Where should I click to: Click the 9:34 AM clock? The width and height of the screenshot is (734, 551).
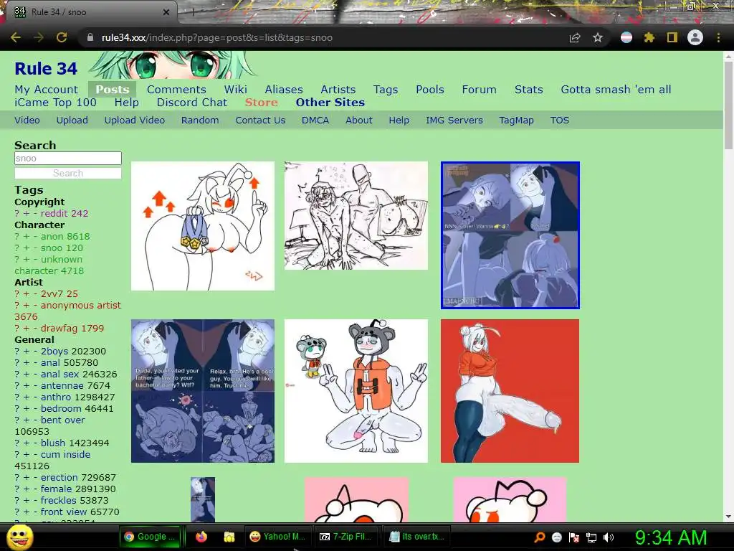[671, 537]
